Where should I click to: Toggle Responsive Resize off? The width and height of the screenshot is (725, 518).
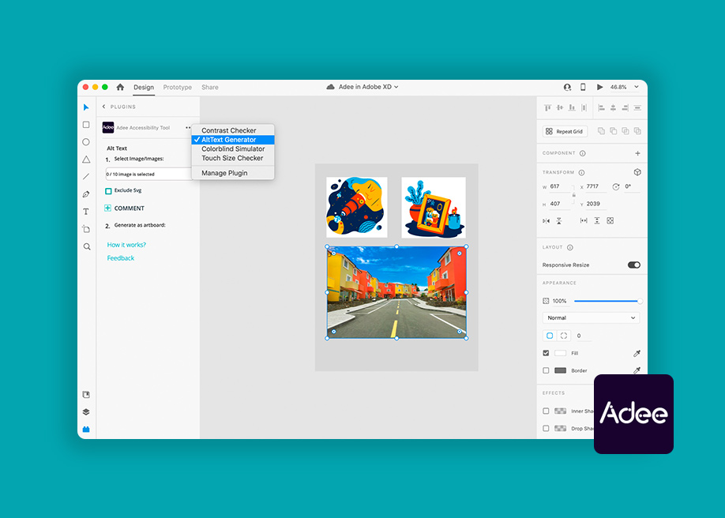pyautogui.click(x=633, y=265)
